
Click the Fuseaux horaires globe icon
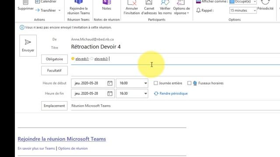[195, 83]
